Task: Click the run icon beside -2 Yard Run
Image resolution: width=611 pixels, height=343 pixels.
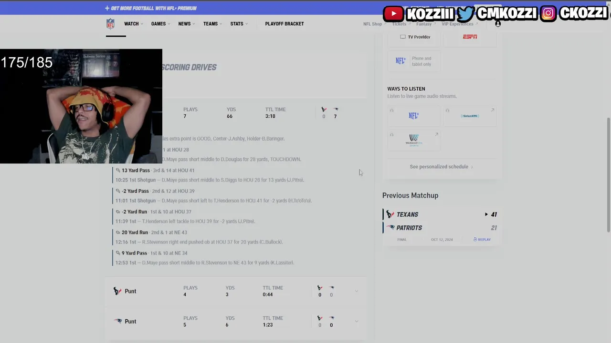Action: pyautogui.click(x=118, y=212)
